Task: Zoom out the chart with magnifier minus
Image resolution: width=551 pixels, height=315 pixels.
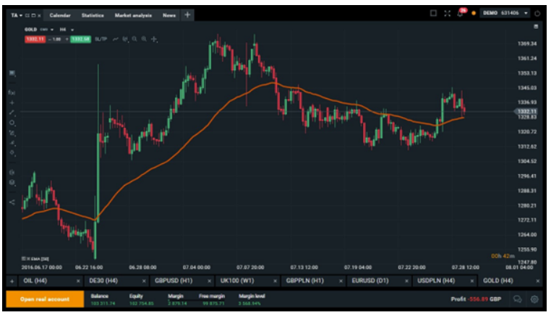Action: click(x=134, y=39)
